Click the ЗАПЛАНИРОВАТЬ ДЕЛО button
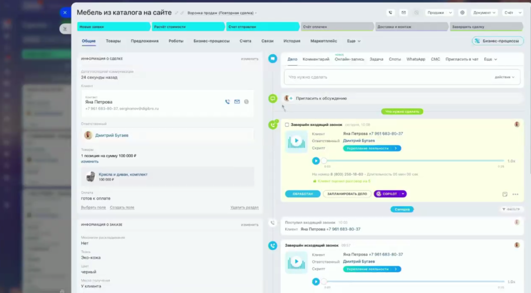 coord(347,194)
